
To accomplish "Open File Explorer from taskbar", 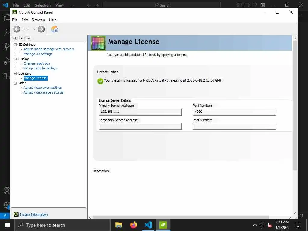I will (119, 225).
